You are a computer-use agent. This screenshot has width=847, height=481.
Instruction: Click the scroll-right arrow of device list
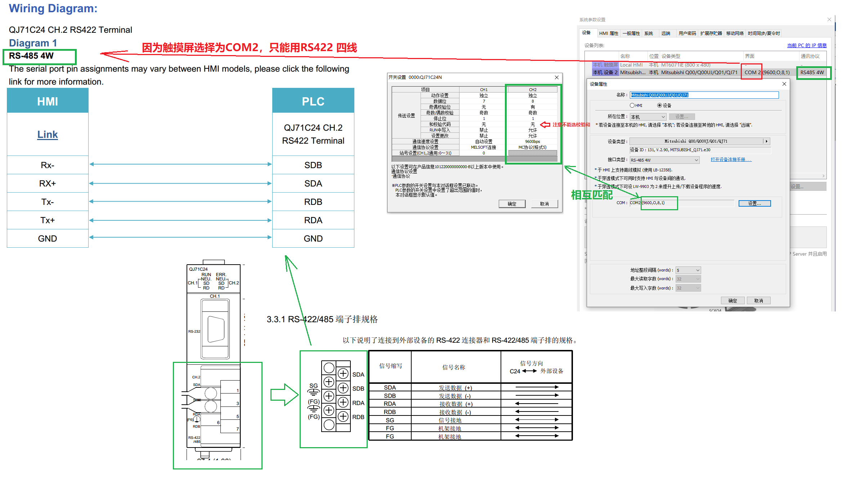(x=823, y=176)
